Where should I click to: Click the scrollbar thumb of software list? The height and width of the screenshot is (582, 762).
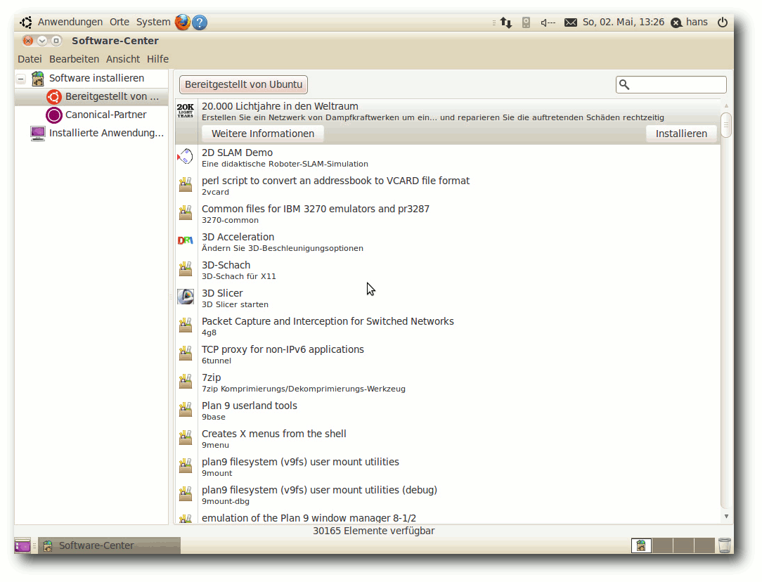pyautogui.click(x=726, y=125)
